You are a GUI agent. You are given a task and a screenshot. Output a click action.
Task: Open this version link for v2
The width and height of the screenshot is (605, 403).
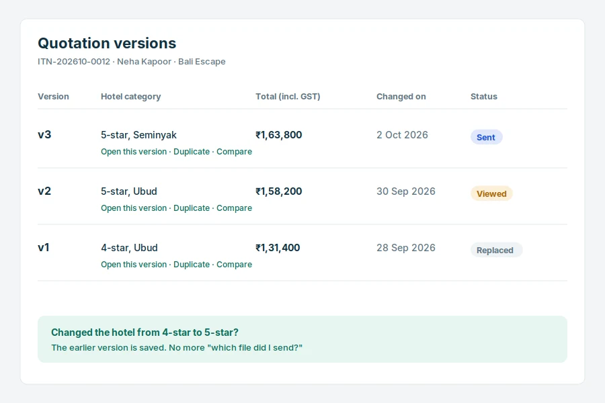134,208
